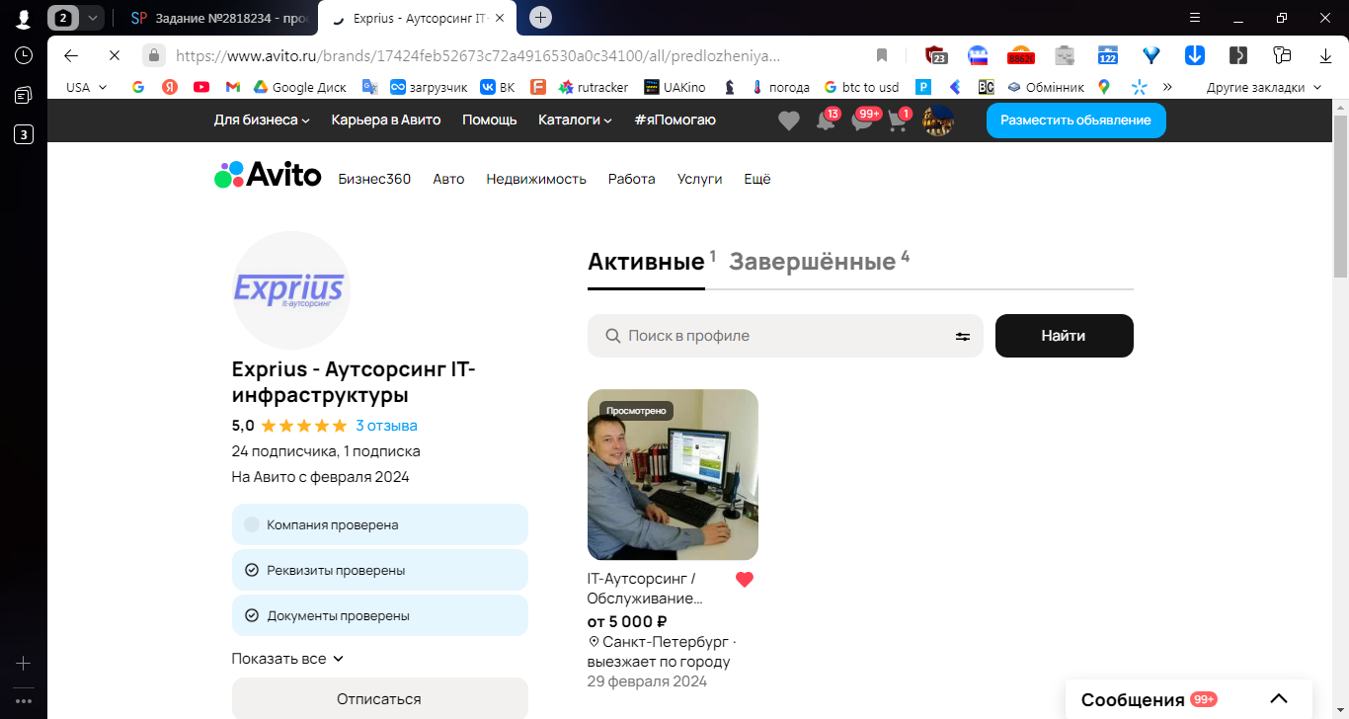Viewport: 1349px width, 719px height.
Task: Click the Реквизиты проверены badge
Action: pyautogui.click(x=380, y=570)
